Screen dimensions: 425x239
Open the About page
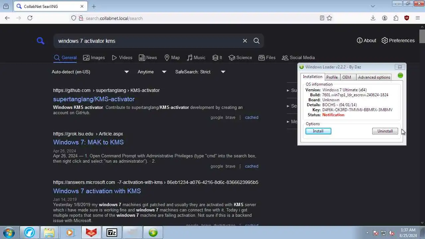(367, 40)
